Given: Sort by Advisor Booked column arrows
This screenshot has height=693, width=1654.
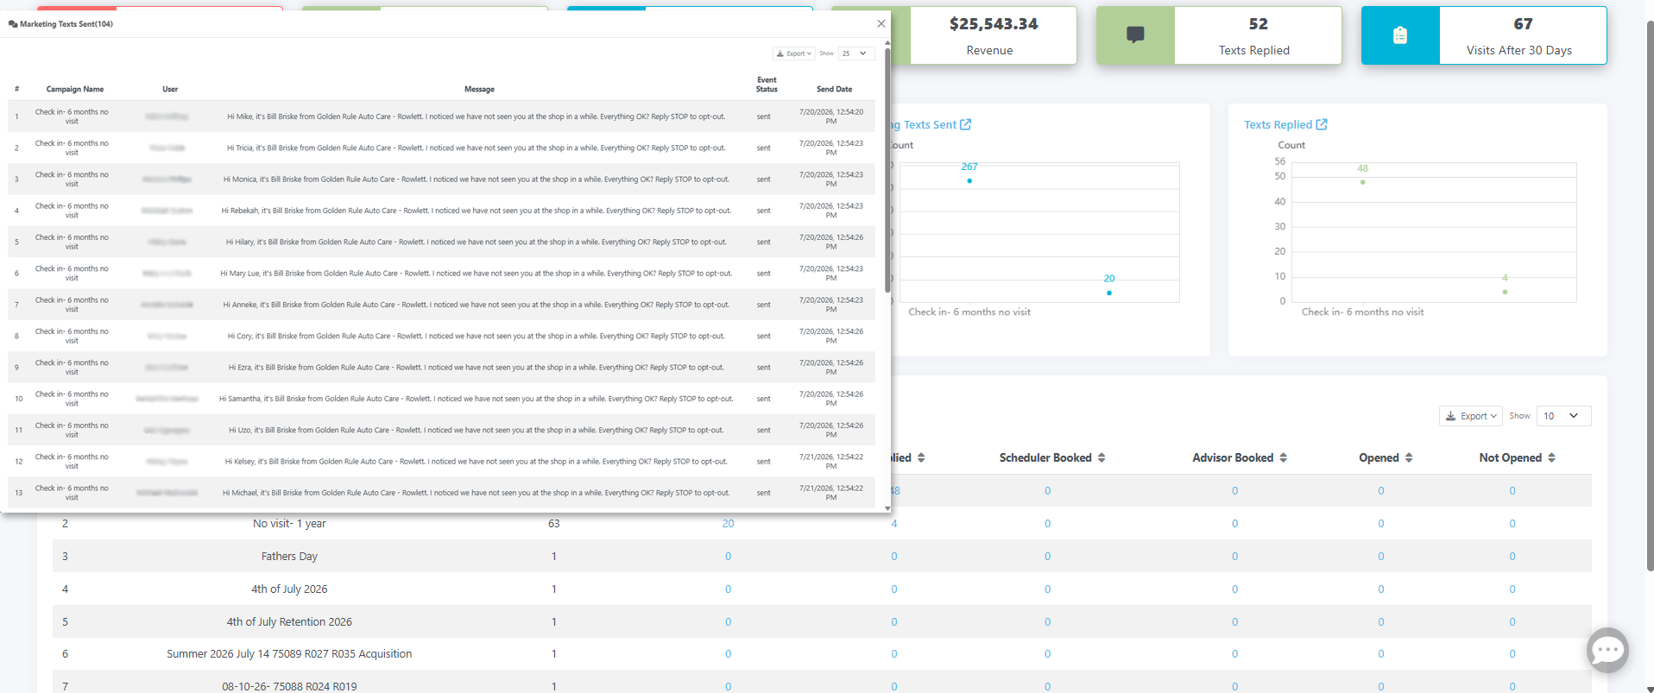Looking at the screenshot, I should pos(1284,458).
